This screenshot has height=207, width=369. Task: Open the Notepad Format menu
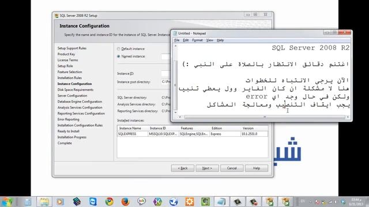197,40
